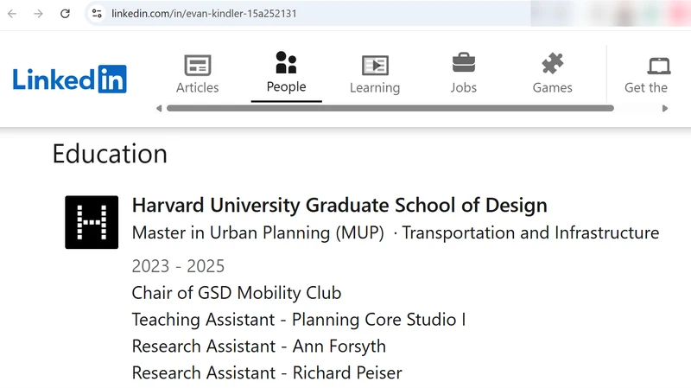Open the Learning video icon
The width and height of the screenshot is (691, 388).
click(375, 65)
